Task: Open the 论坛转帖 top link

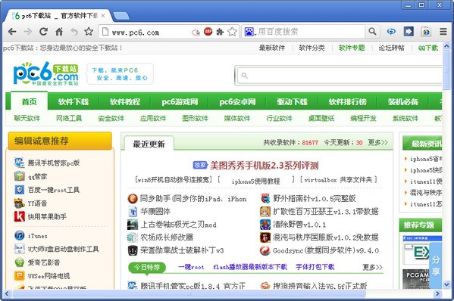Action: (x=391, y=48)
